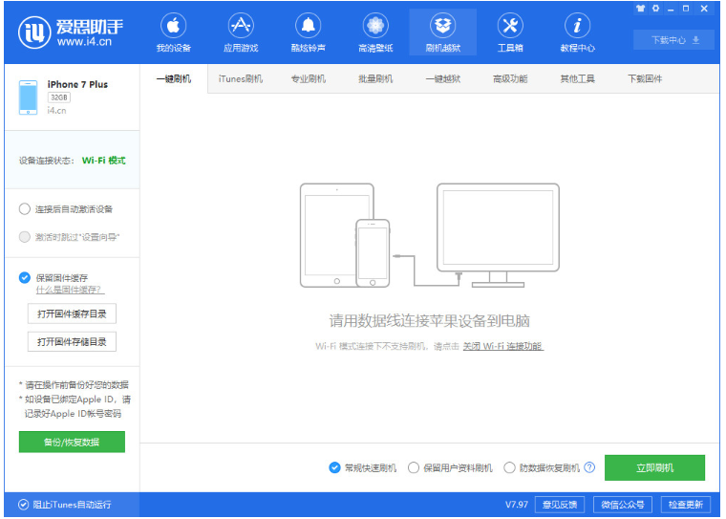
Task: Switch to 批量刷机 tab
Action: [x=375, y=78]
